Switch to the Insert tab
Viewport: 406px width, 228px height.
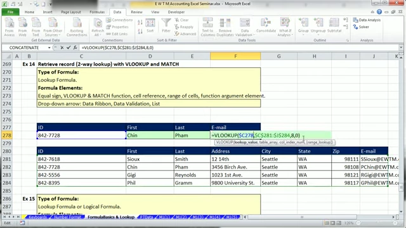point(48,12)
